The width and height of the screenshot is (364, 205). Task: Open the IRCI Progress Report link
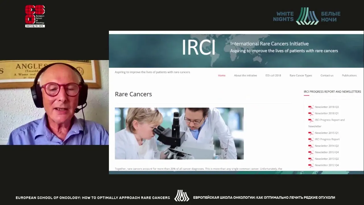coord(327,139)
